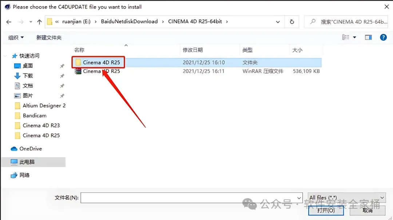Image resolution: width=393 pixels, height=220 pixels.
Task: Show hidden path double-chevron in address bar
Action: pyautogui.click(x=57, y=22)
